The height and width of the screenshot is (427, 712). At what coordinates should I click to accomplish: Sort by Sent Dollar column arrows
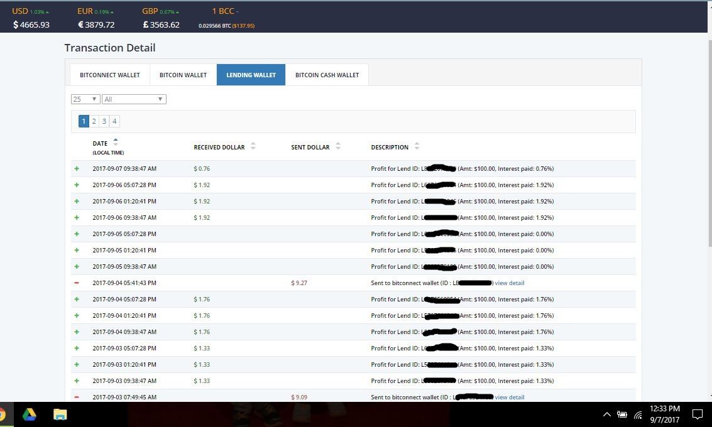[338, 146]
